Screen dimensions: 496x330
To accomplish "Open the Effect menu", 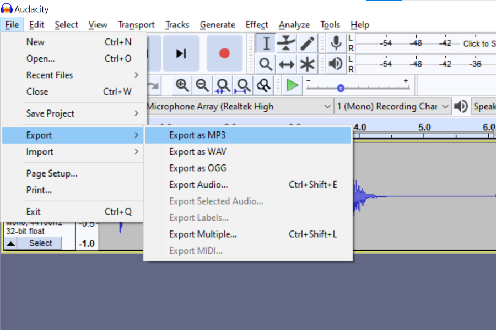I will [x=257, y=25].
